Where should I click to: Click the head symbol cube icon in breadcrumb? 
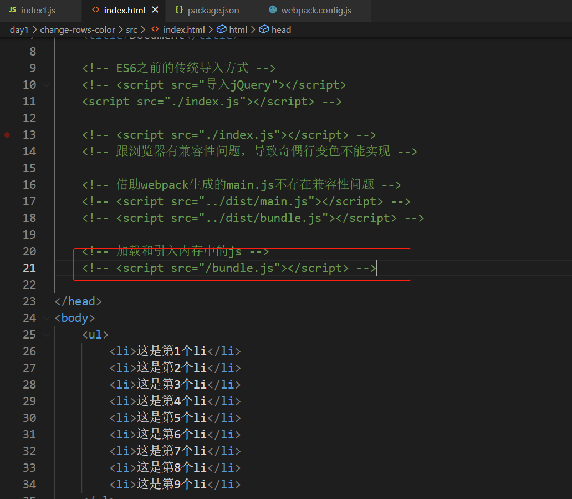[264, 29]
